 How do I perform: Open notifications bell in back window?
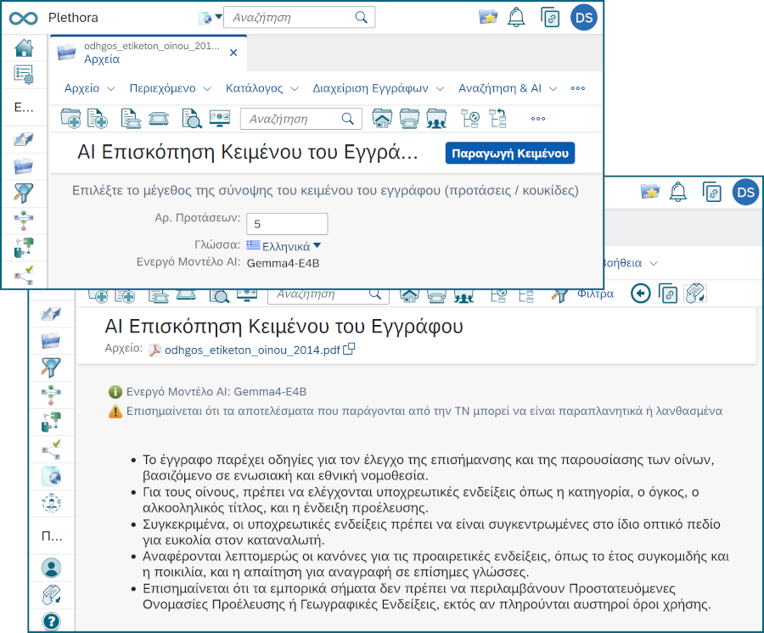point(677,192)
